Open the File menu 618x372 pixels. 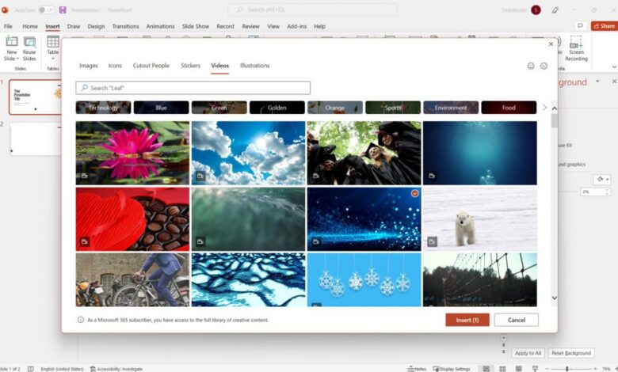(x=8, y=26)
